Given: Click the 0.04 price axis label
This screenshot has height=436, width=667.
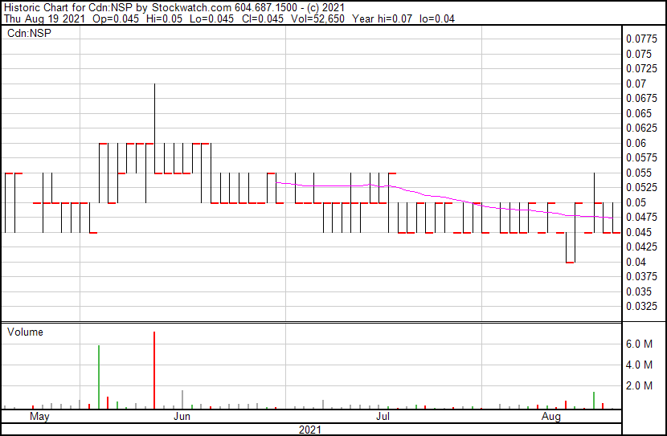Looking at the screenshot, I should click(x=636, y=263).
